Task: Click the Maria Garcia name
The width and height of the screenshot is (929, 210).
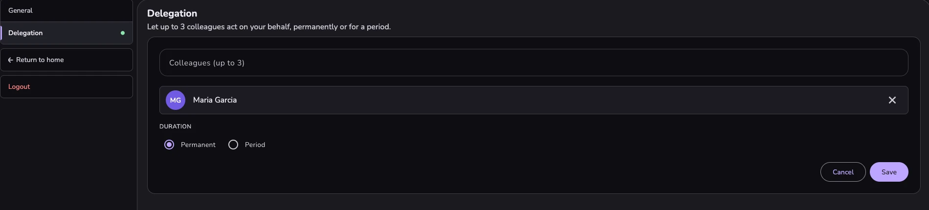Action: point(215,100)
